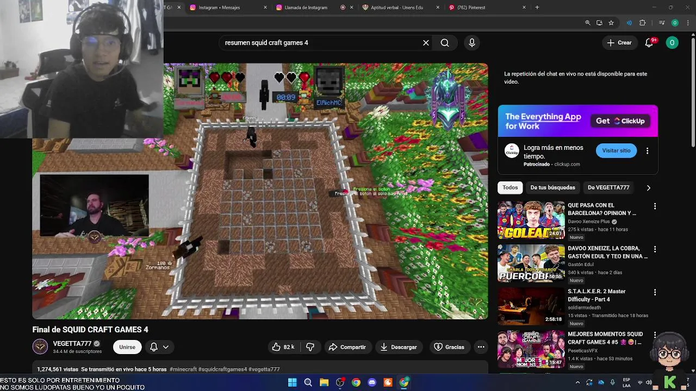The width and height of the screenshot is (696, 391).
Task: Close the Instagram Mensajes tab
Action: pos(265,8)
